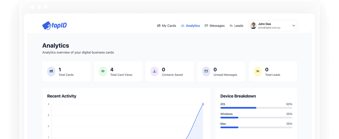This screenshot has width=339, height=139.
Task: Click the chart data point at 4
Action: (x=203, y=104)
